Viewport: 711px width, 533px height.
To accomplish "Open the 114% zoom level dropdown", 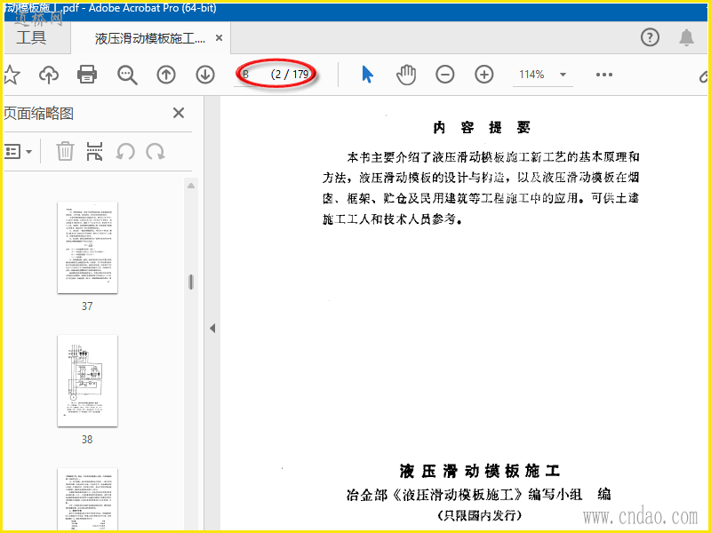I will pos(563,75).
